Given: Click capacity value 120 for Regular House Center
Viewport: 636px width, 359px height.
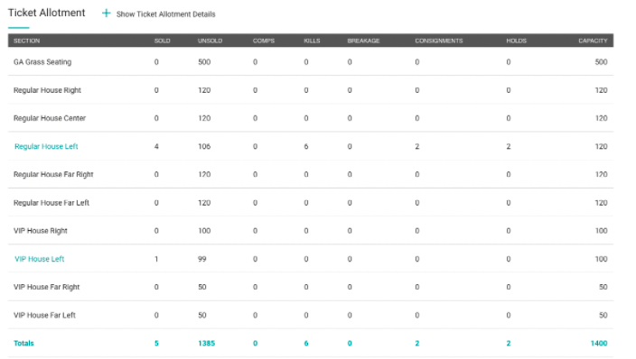Looking at the screenshot, I should coord(601,118).
